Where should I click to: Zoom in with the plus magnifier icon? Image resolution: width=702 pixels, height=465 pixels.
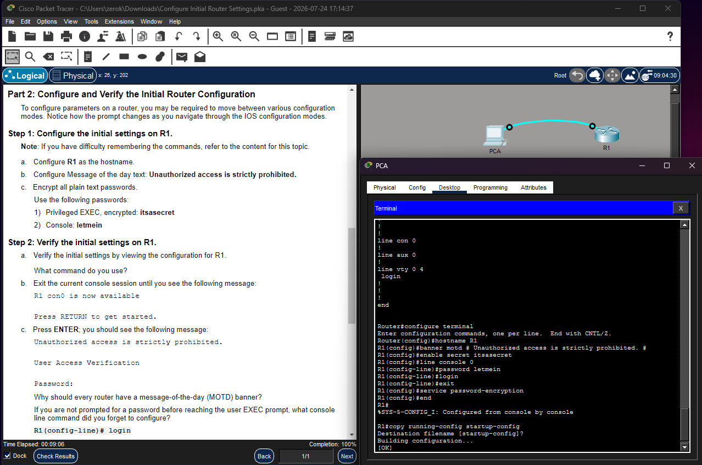coord(218,36)
